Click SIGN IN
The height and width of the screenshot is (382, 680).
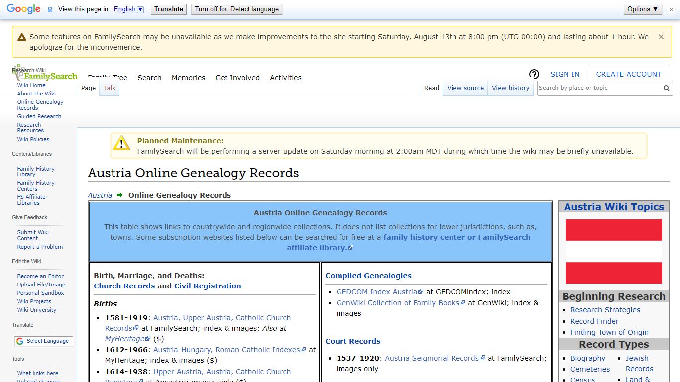[x=565, y=74]
